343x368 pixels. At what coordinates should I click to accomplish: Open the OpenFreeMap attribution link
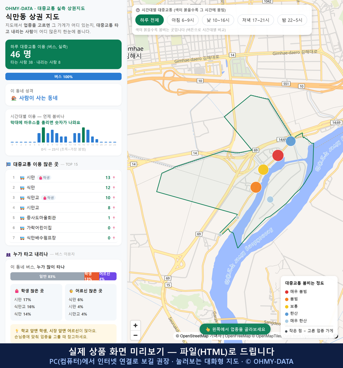[x=238, y=336]
